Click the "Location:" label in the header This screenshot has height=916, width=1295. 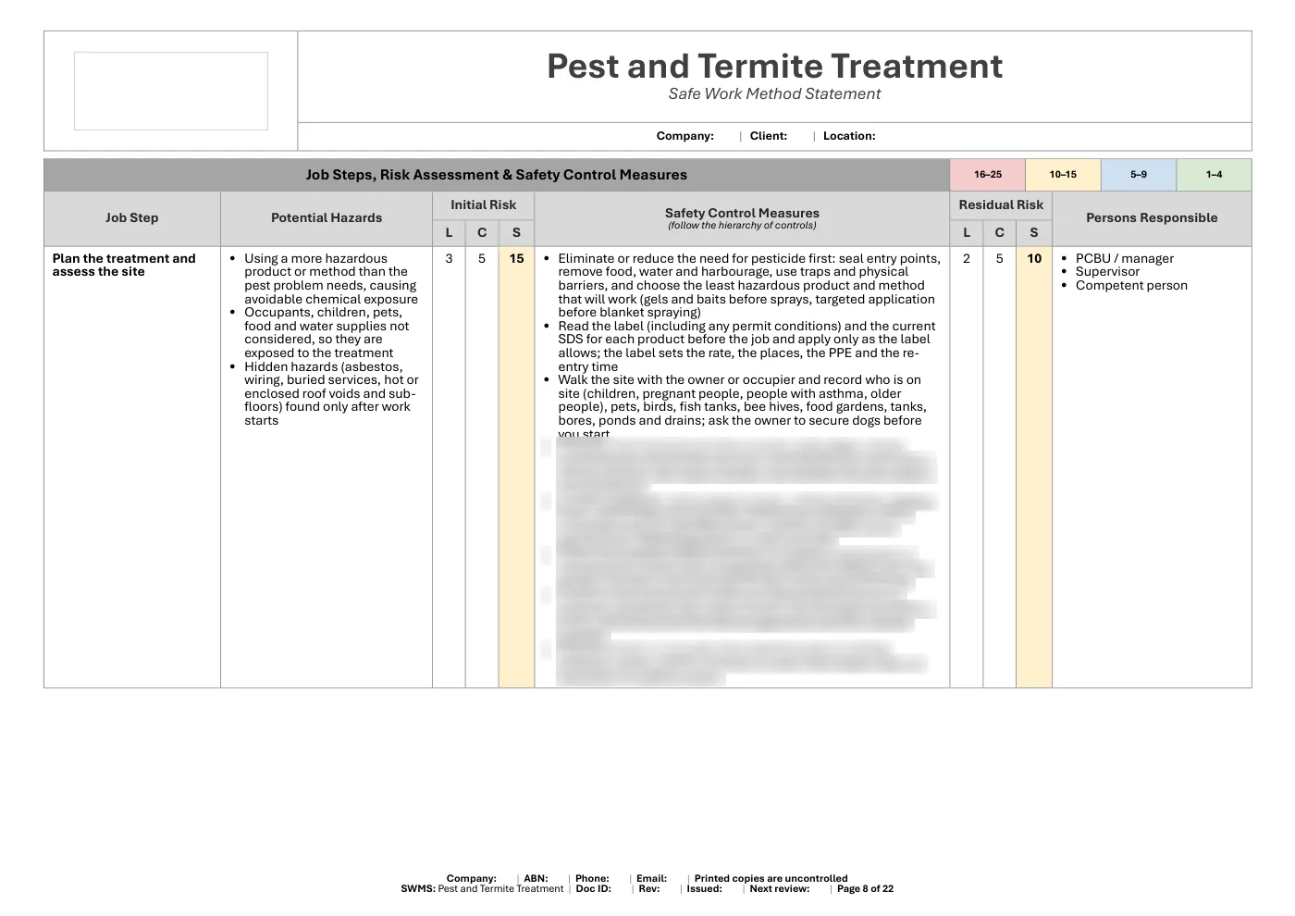(x=849, y=136)
